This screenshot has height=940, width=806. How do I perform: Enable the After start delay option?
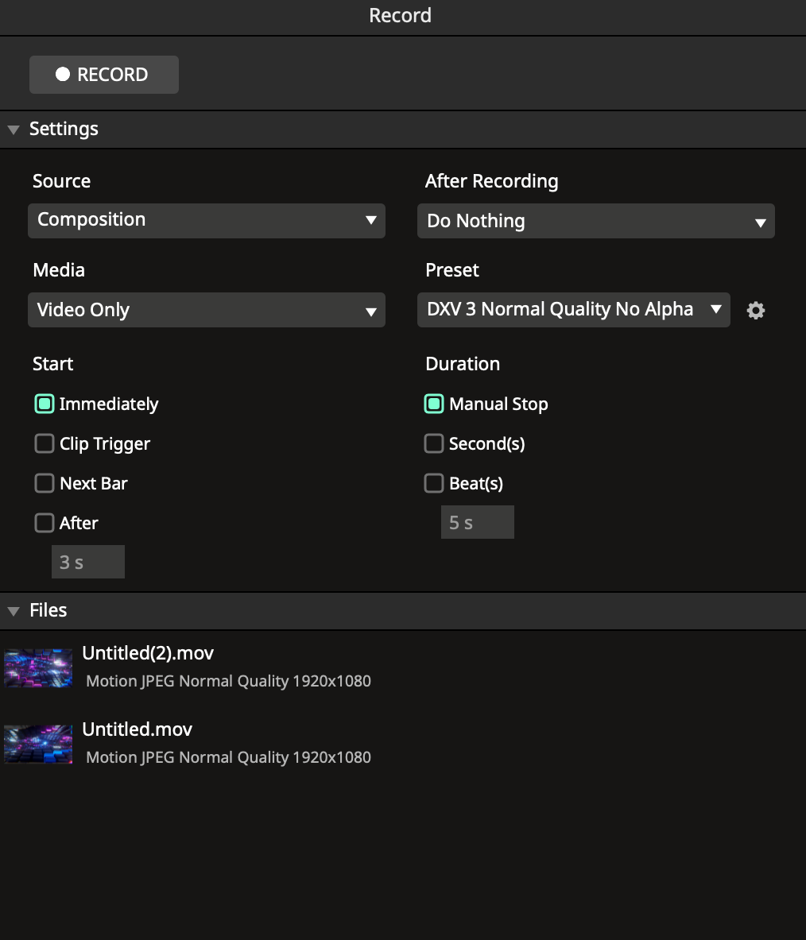(45, 523)
